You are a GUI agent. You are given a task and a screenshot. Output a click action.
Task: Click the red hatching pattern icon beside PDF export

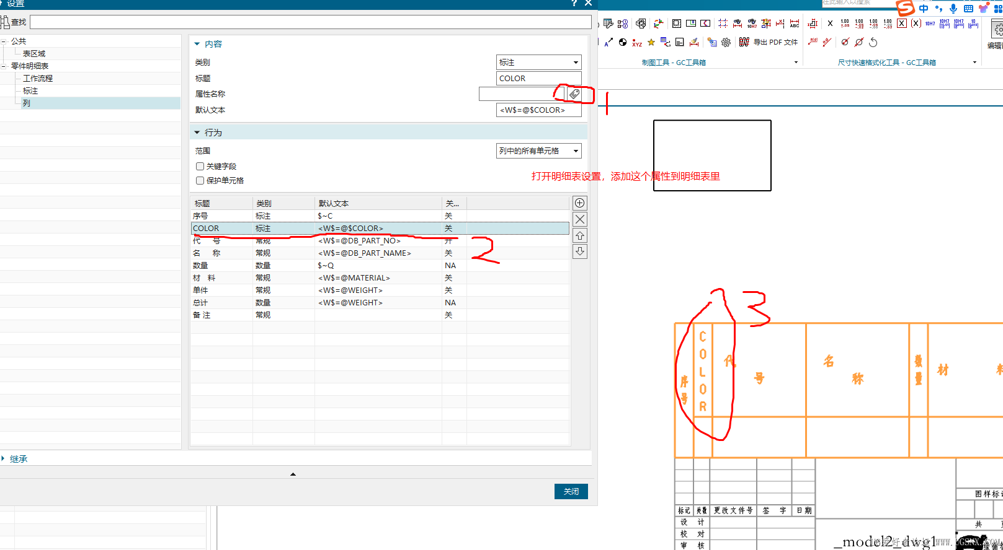click(x=744, y=42)
